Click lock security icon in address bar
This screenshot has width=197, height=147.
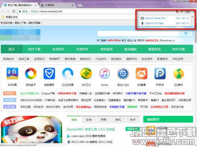pyautogui.click(x=20, y=11)
